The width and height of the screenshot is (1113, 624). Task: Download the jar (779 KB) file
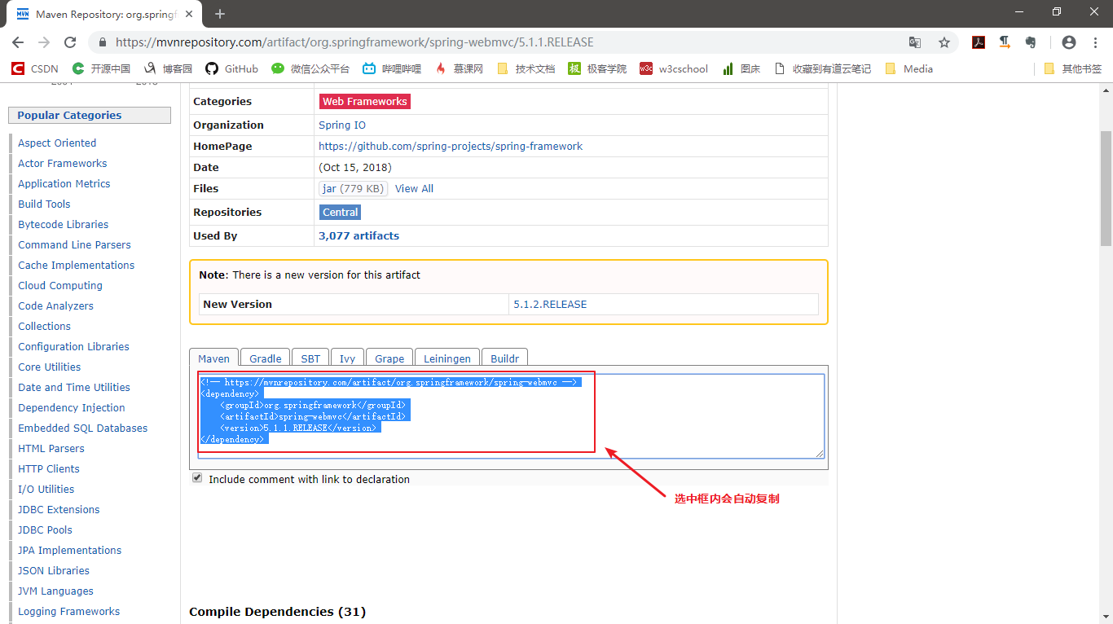353,188
